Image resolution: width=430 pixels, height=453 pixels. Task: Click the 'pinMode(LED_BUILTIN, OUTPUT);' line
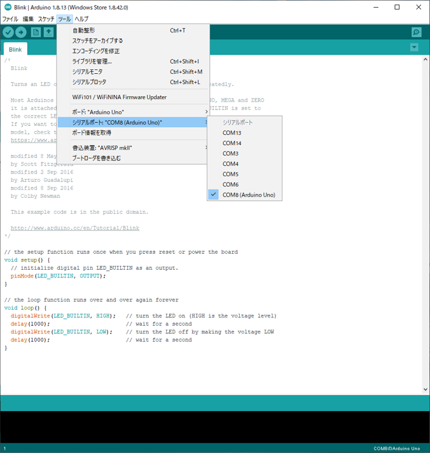[x=58, y=276]
